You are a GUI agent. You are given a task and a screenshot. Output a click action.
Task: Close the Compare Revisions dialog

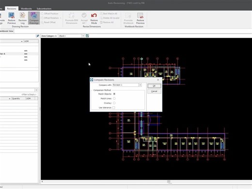point(158,80)
